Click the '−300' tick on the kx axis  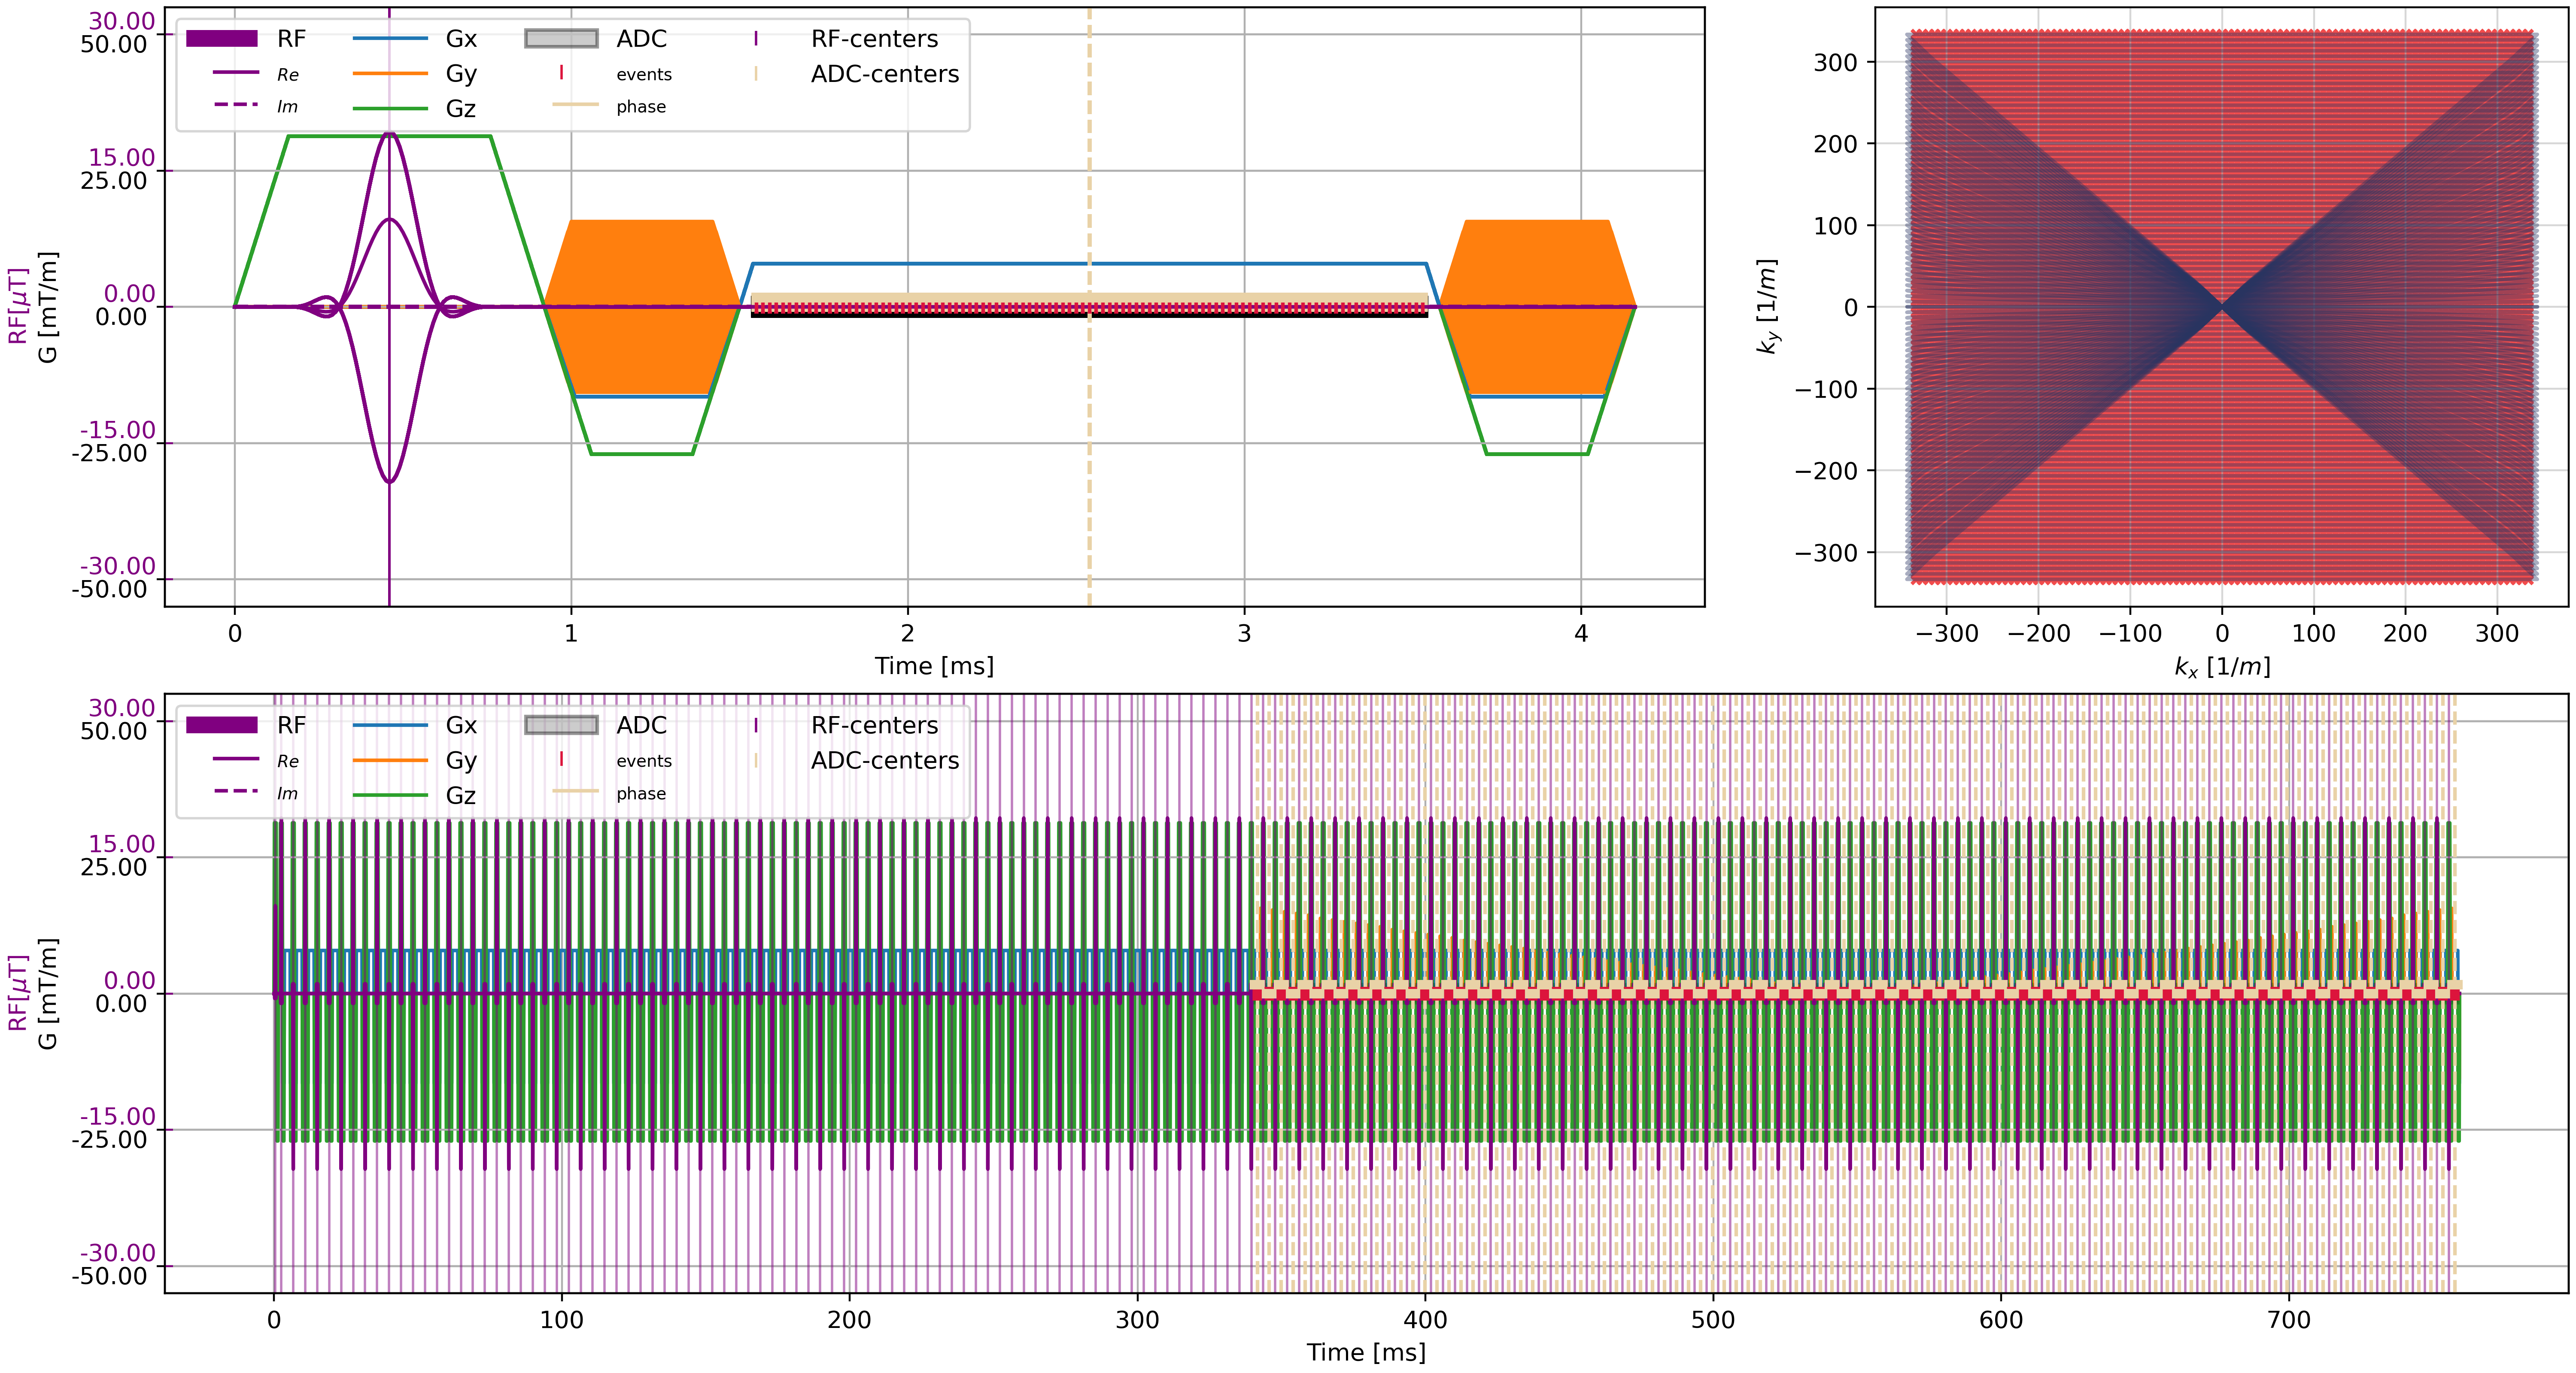(1946, 634)
